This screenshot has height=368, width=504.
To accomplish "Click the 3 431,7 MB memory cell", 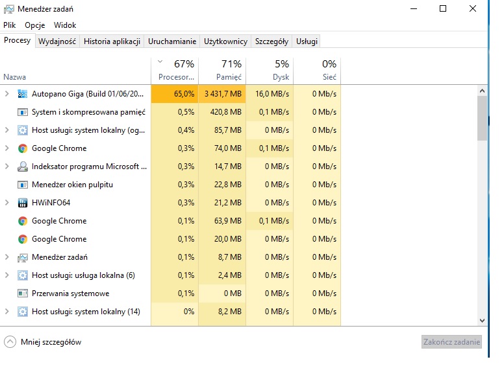I will 222,94.
